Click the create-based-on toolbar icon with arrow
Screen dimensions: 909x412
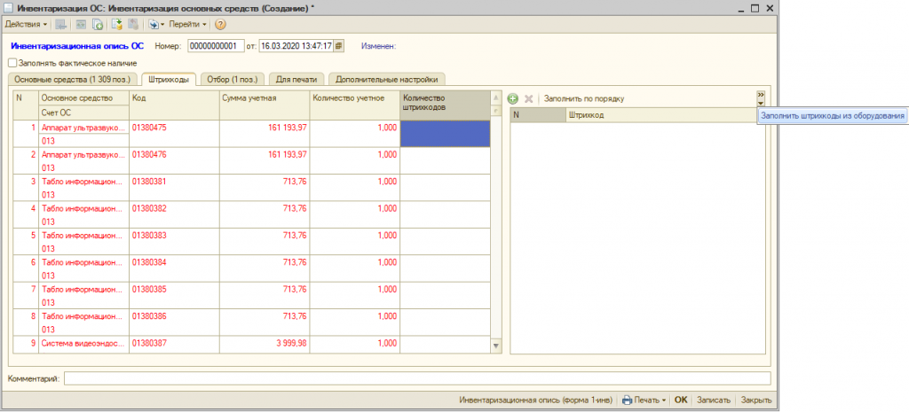click(155, 24)
